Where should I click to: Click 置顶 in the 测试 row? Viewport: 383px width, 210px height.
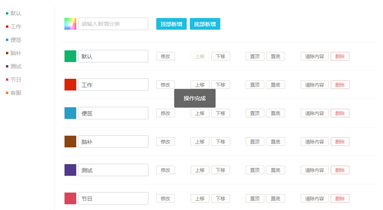(x=255, y=170)
